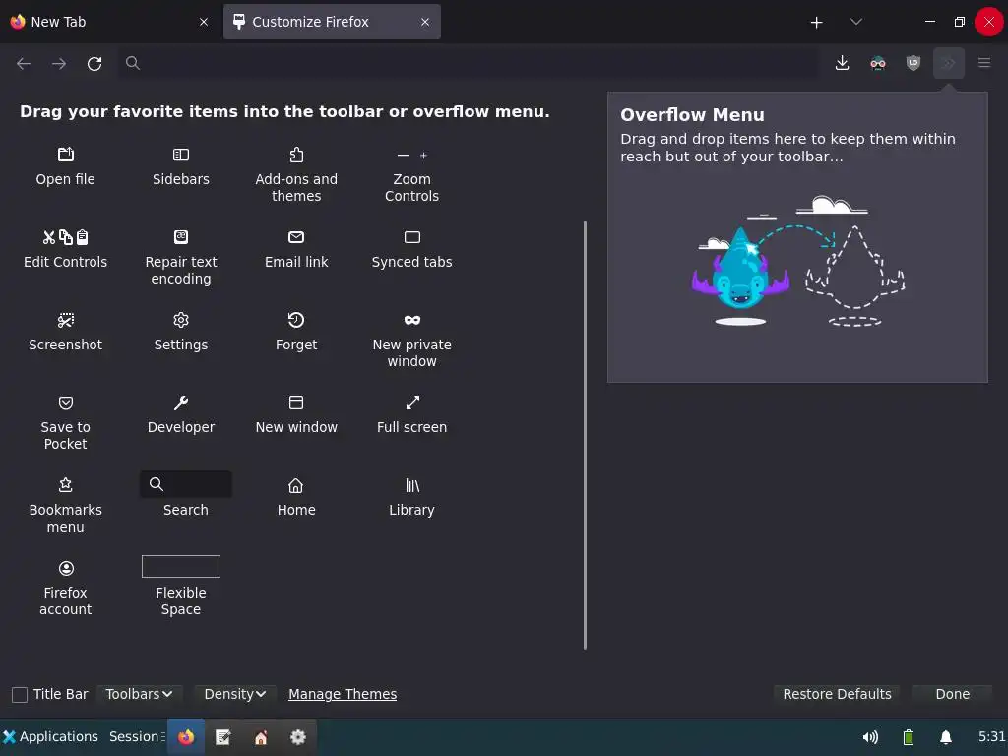Screen dimensions: 1008x756
Task: Select the Email link envelope icon
Action: 295,237
